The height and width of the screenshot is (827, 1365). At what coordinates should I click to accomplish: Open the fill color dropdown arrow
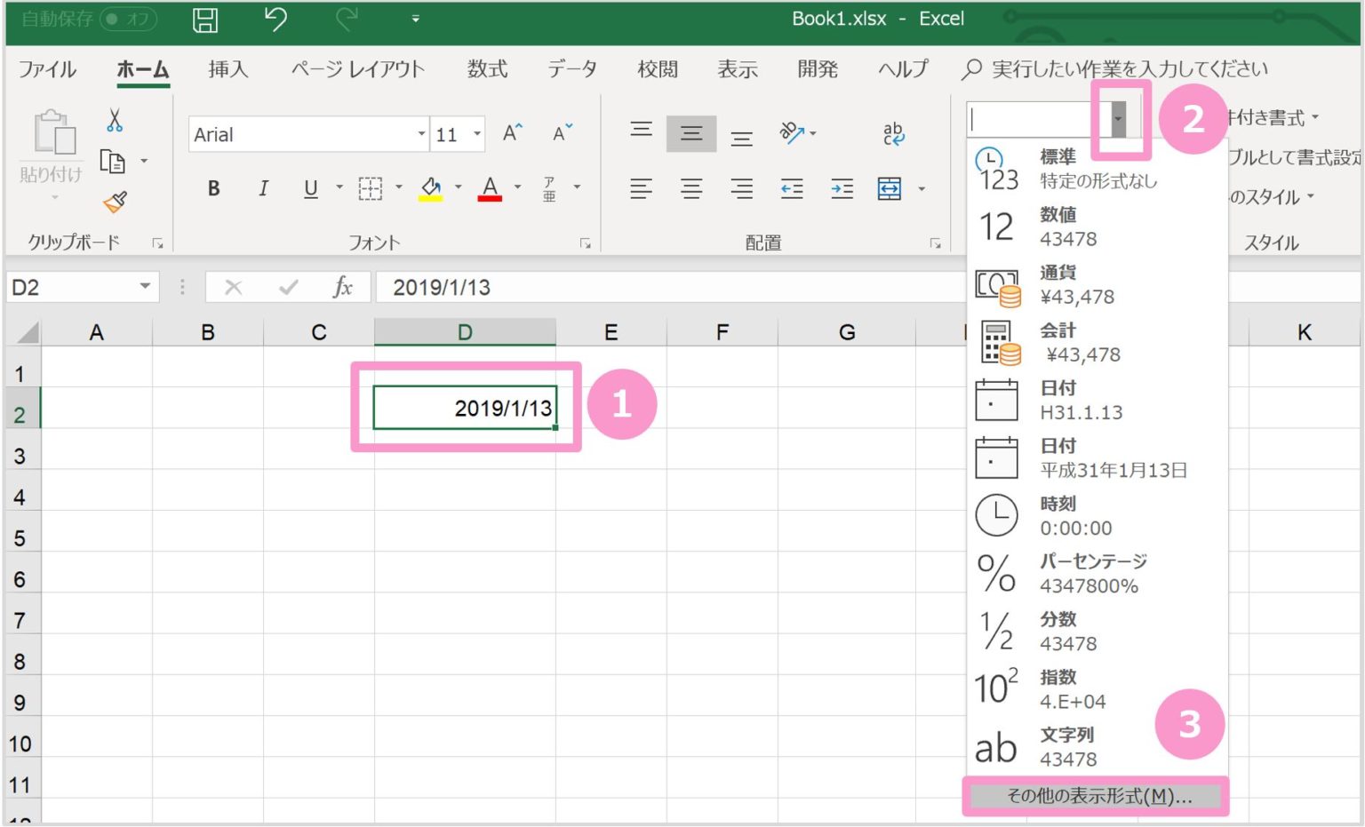click(x=458, y=187)
